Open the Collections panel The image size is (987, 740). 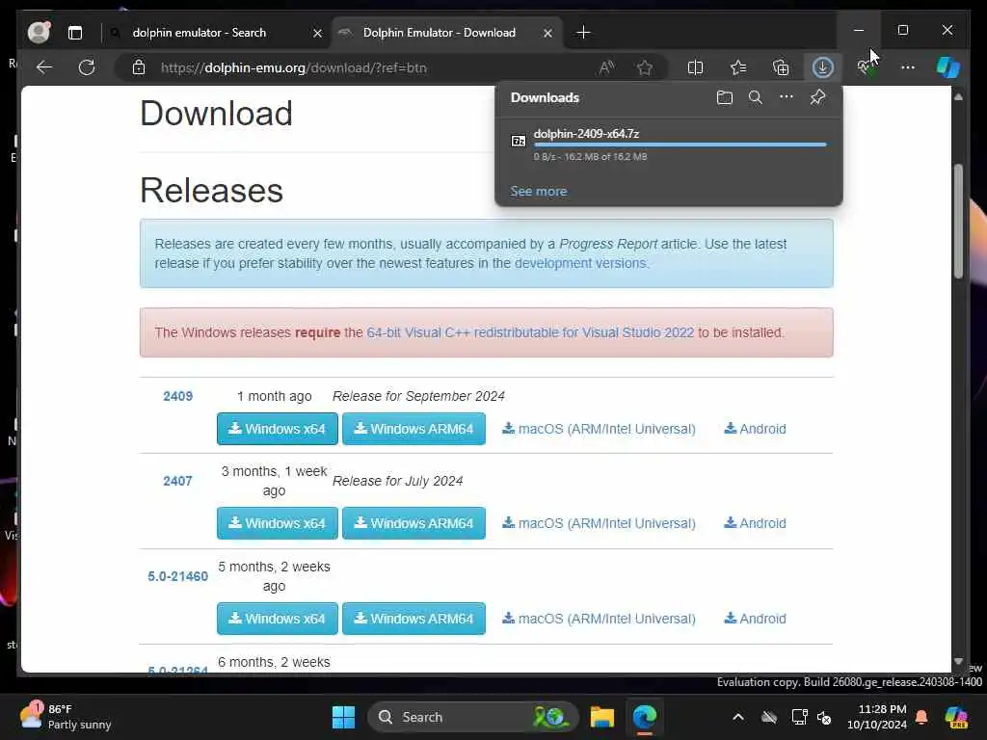click(x=781, y=67)
